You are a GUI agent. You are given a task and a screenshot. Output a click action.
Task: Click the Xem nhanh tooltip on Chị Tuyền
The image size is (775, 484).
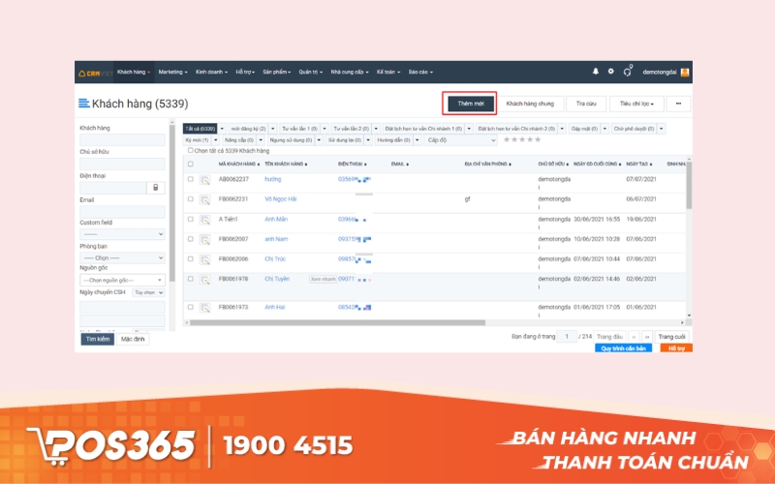tap(323, 279)
